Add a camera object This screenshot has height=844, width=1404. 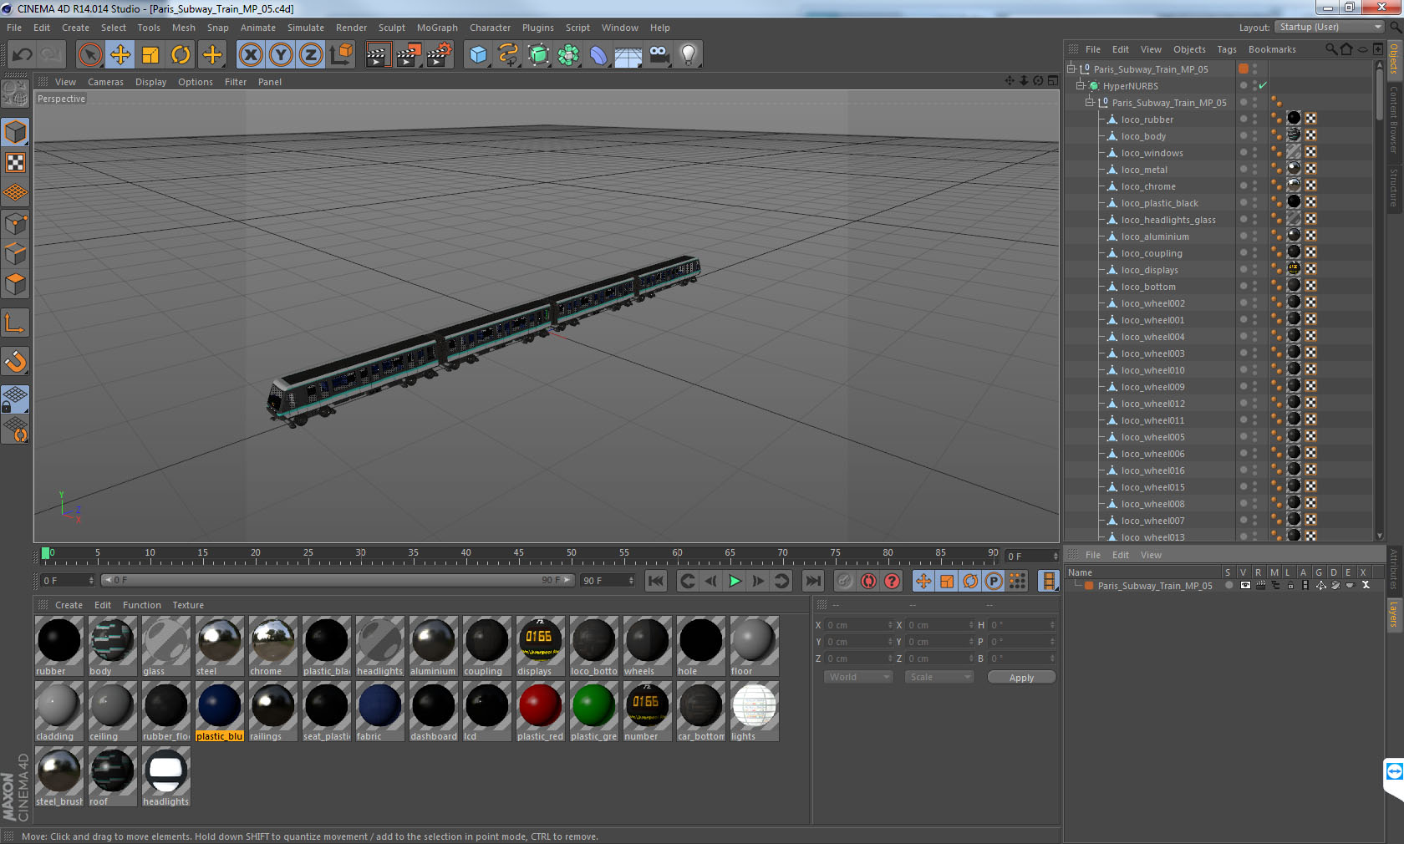659,55
